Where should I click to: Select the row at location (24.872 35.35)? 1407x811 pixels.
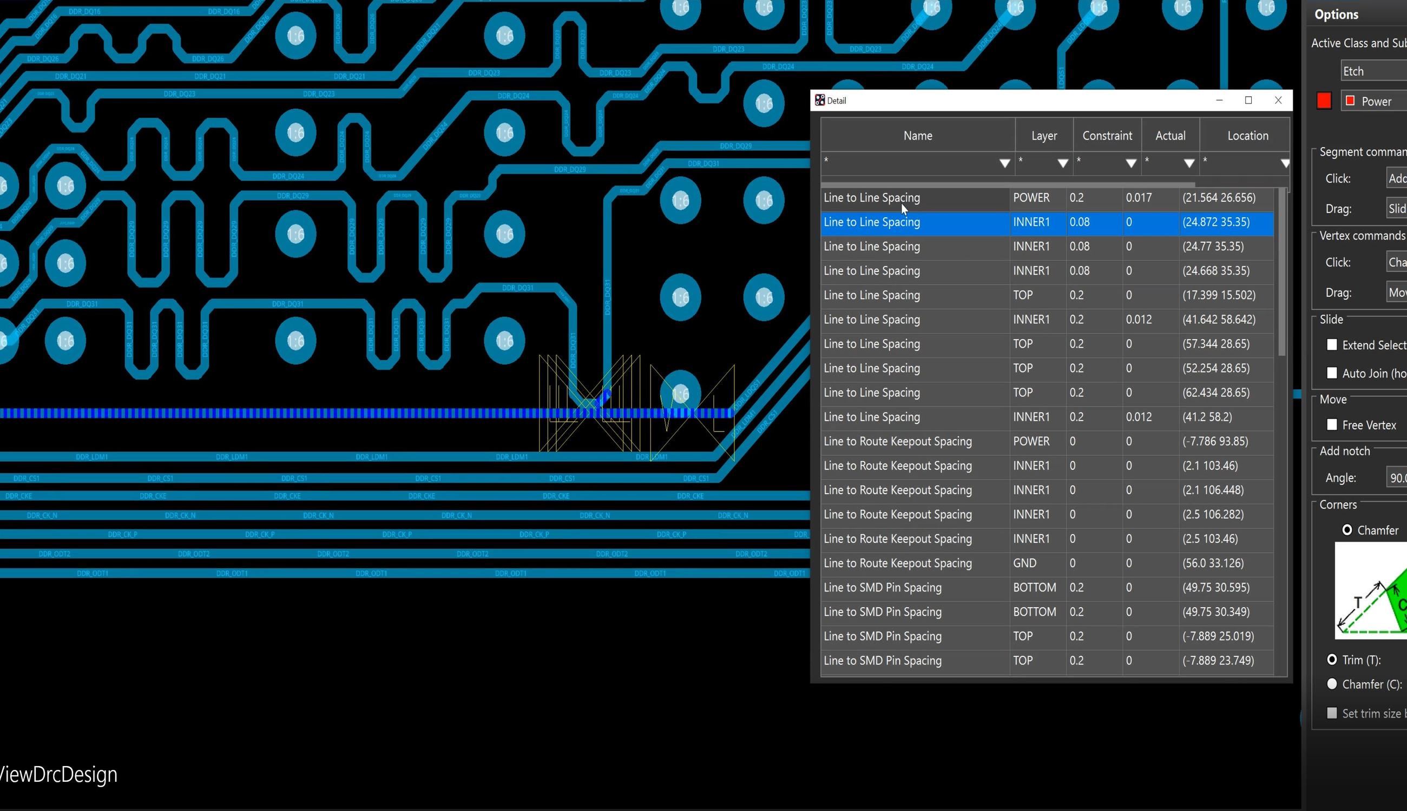coord(1047,222)
